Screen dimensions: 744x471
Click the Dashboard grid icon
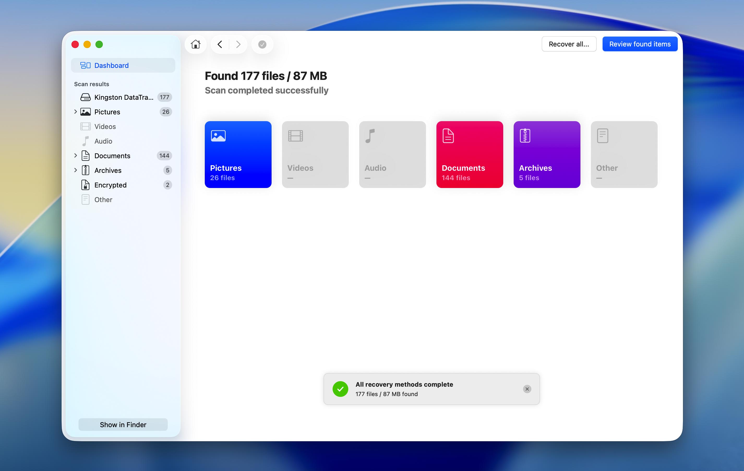85,65
